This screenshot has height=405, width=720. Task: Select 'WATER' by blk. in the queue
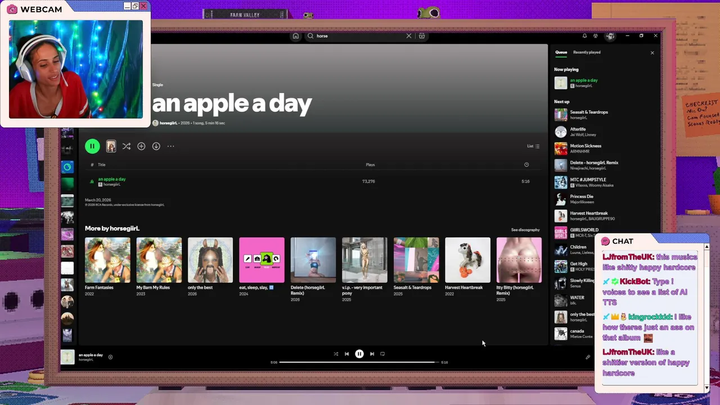point(575,300)
